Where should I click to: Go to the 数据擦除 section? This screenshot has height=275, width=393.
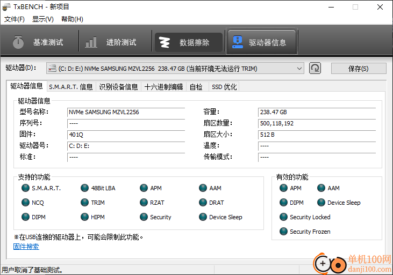[x=189, y=42]
